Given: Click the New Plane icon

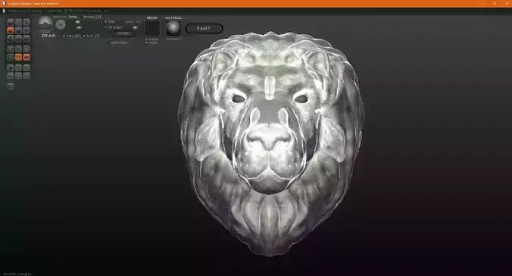Looking at the screenshot, I should click(18, 67).
